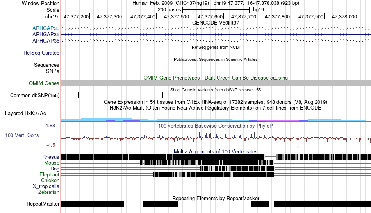
Task: Click the RepeatMasker block under 47,377,500
Action: pyautogui.click(x=161, y=204)
